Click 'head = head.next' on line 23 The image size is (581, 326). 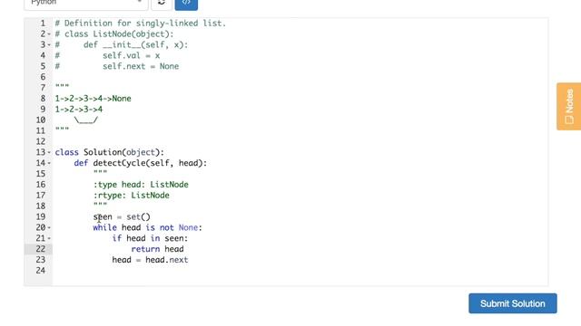click(150, 260)
